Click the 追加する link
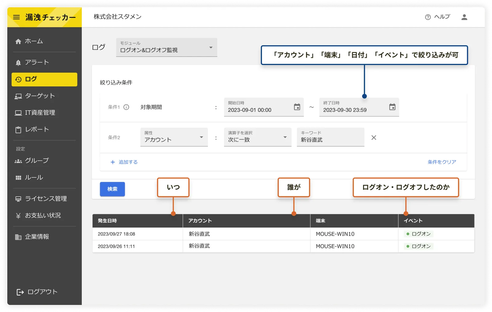Screen dimensions: 492x312 (128, 162)
